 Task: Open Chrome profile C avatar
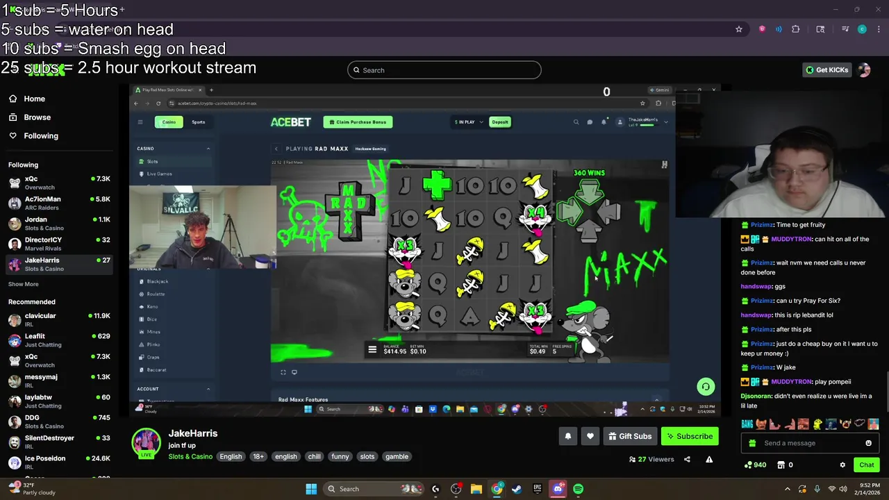[862, 29]
